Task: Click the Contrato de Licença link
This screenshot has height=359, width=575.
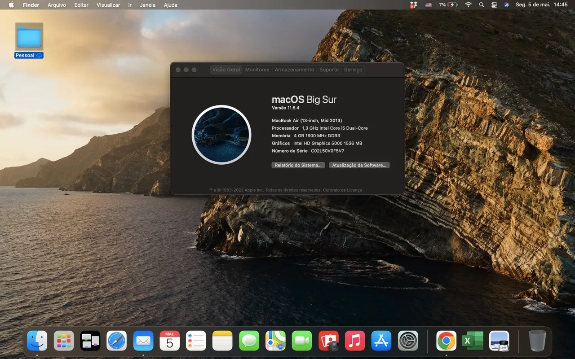Action: 342,190
